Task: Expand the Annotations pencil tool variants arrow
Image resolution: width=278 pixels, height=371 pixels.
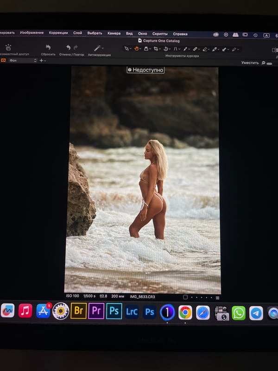Action: pos(238,50)
